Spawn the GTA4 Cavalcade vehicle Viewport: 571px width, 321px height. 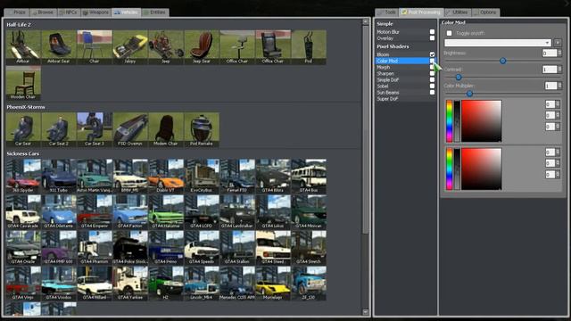pos(23,212)
